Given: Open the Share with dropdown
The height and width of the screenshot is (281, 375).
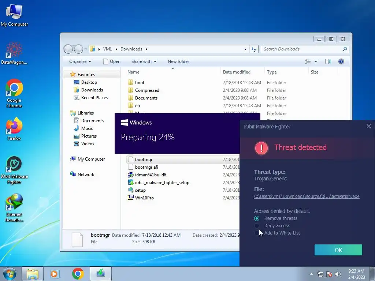Looking at the screenshot, I should [x=144, y=61].
